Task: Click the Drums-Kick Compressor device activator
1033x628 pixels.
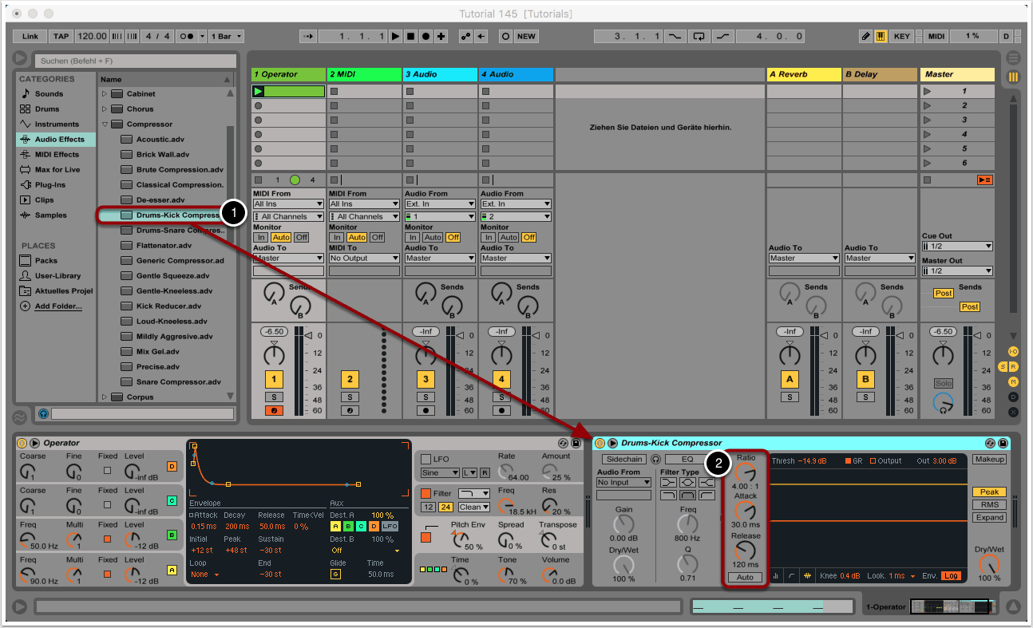Action: point(600,443)
